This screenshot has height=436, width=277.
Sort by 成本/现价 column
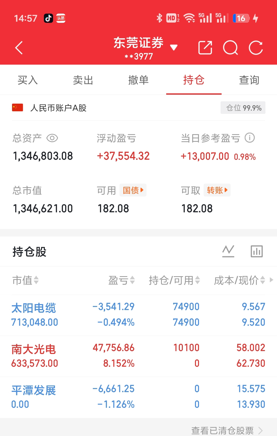tap(240, 280)
